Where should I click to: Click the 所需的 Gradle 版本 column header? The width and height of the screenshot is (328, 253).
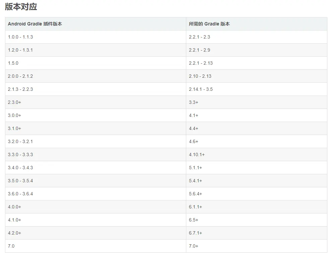click(x=209, y=24)
